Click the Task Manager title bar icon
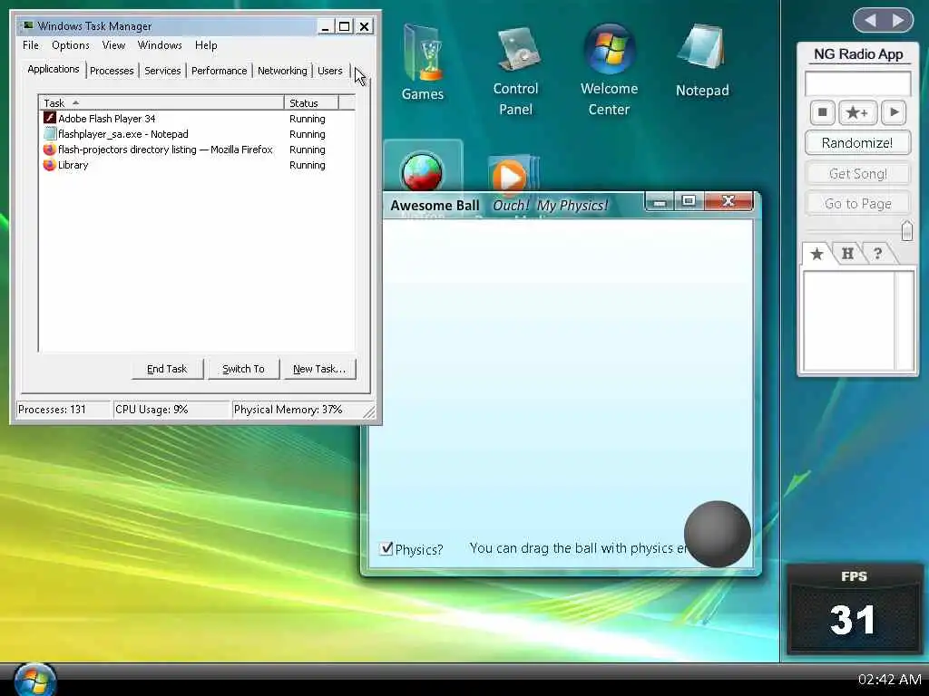 click(27, 25)
